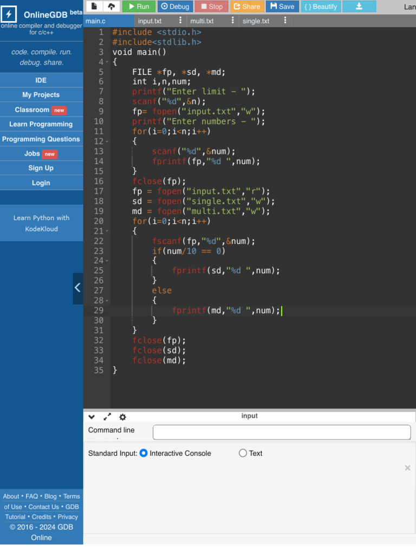
Task: Open the Blog link
Action: click(x=50, y=496)
